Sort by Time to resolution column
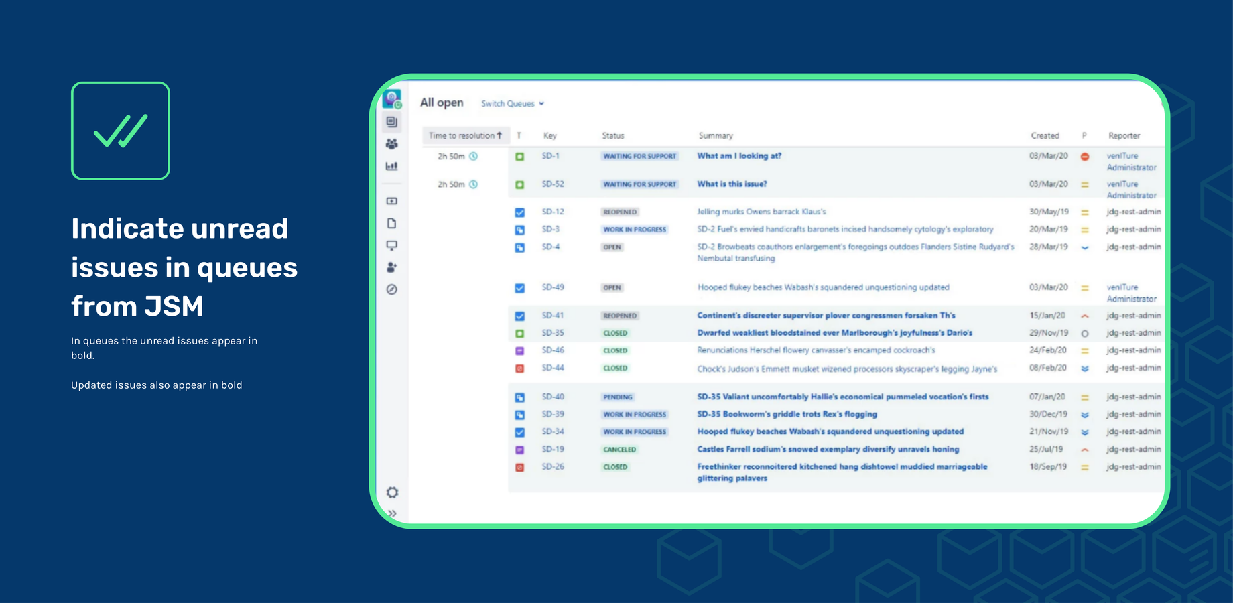Image resolution: width=1233 pixels, height=603 pixels. pos(466,135)
